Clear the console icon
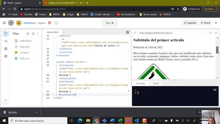Viewport: 220px width, 124px height. [x=215, y=90]
